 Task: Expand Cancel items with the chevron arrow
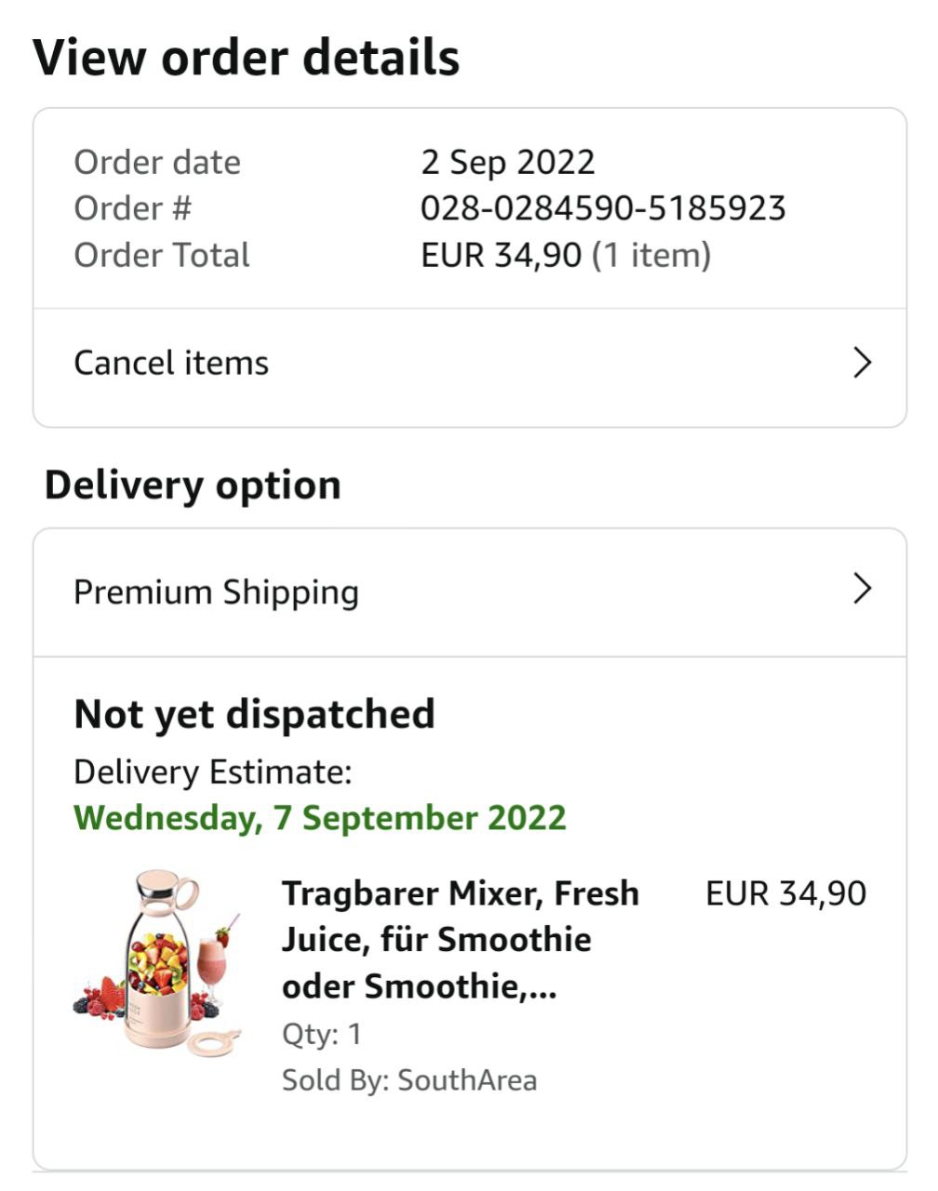[863, 363]
